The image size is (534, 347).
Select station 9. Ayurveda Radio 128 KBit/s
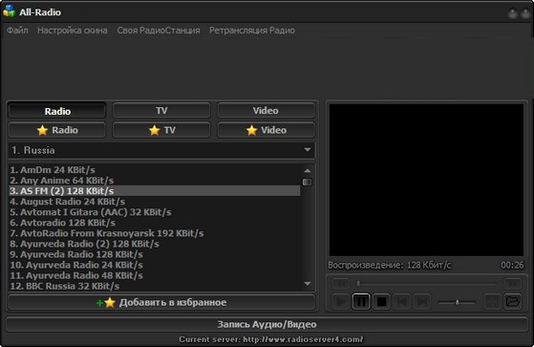pos(155,254)
